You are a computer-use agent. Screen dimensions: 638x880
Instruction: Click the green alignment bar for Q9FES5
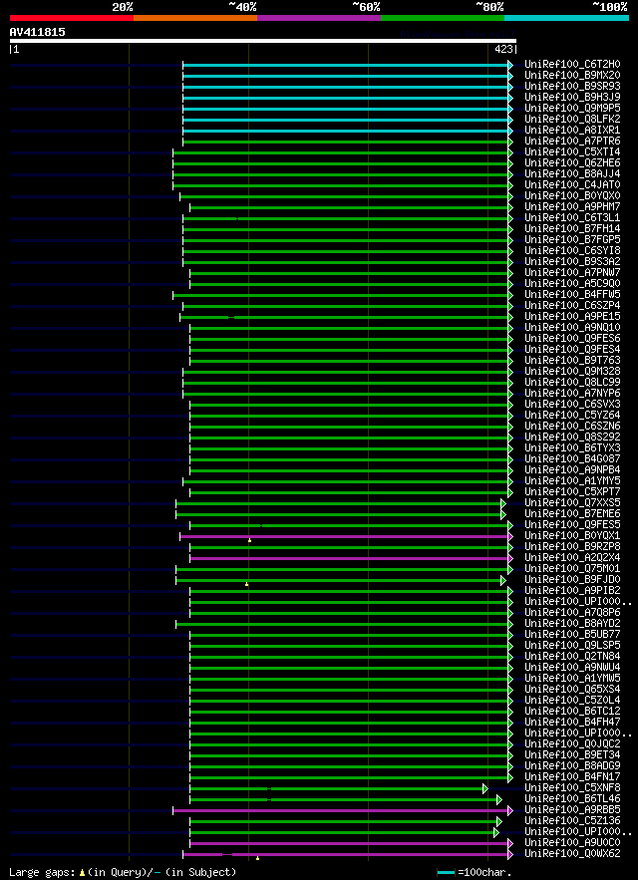click(x=349, y=526)
